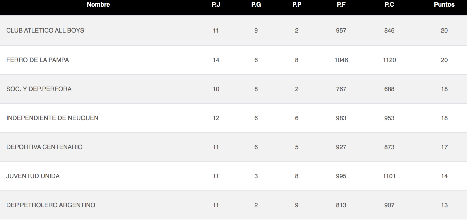The image size is (467, 222).
Task: Select the P.C column header
Action: pyautogui.click(x=389, y=5)
